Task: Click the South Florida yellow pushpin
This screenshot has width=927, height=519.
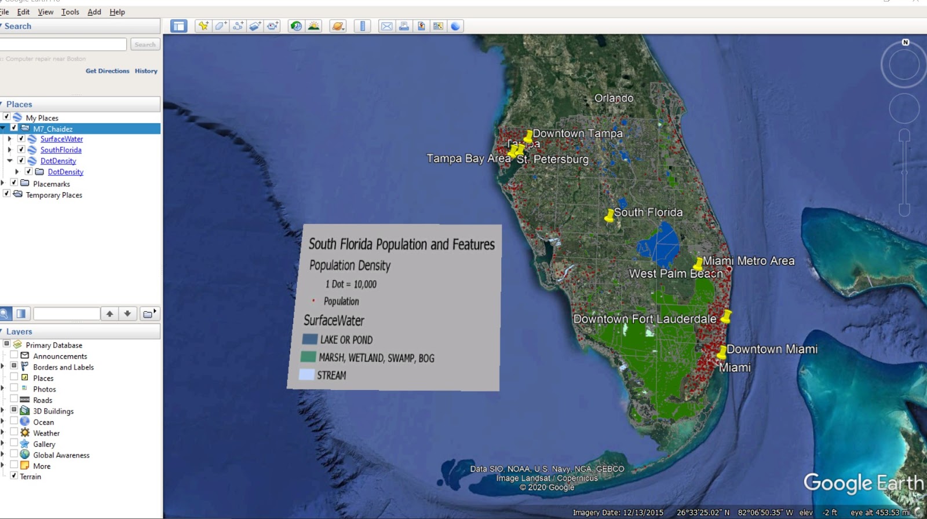Action: 610,216
